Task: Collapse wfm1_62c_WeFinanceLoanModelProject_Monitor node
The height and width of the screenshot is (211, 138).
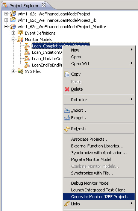Action: (6, 27)
